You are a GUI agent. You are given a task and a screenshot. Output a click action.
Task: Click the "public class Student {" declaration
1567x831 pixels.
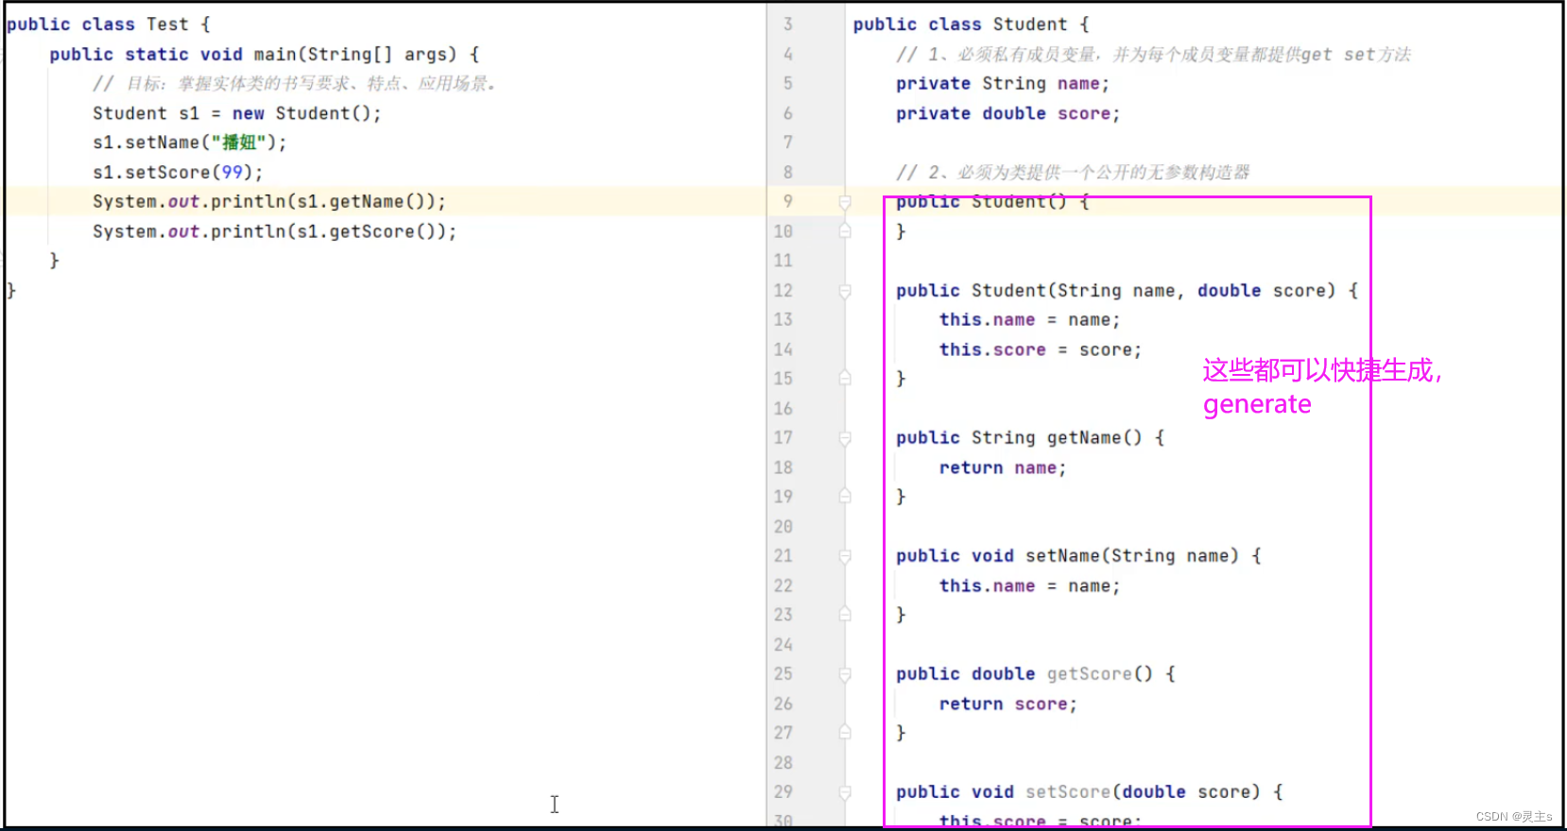pos(971,25)
